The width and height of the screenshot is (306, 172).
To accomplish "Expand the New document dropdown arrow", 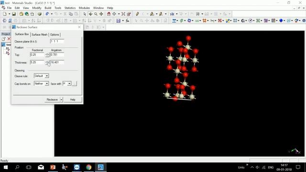I will [9, 14].
